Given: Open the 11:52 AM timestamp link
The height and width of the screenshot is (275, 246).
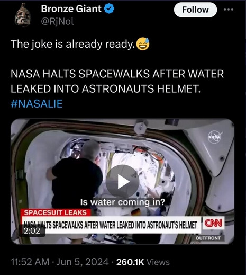Looking at the screenshot, I should click(30, 262).
